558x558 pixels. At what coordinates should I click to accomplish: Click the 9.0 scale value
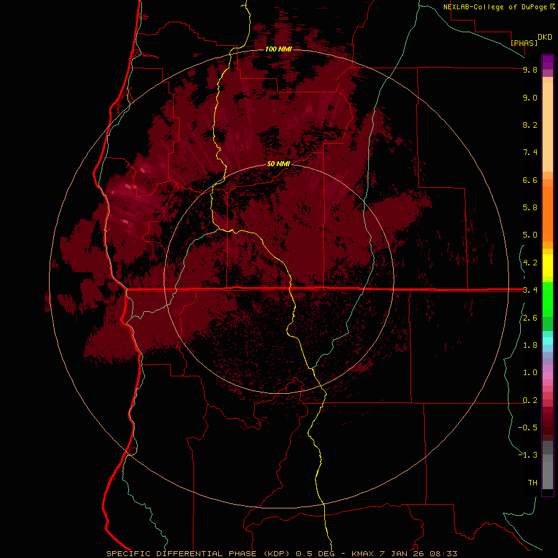pos(530,97)
